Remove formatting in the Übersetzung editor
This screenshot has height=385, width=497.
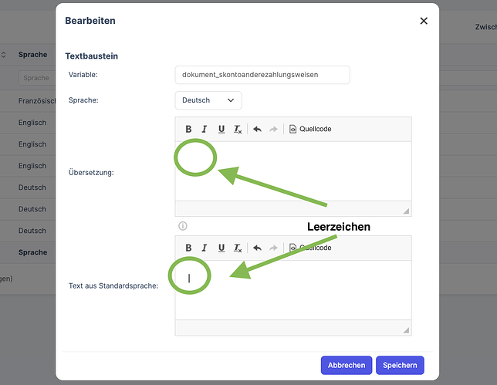pos(238,129)
